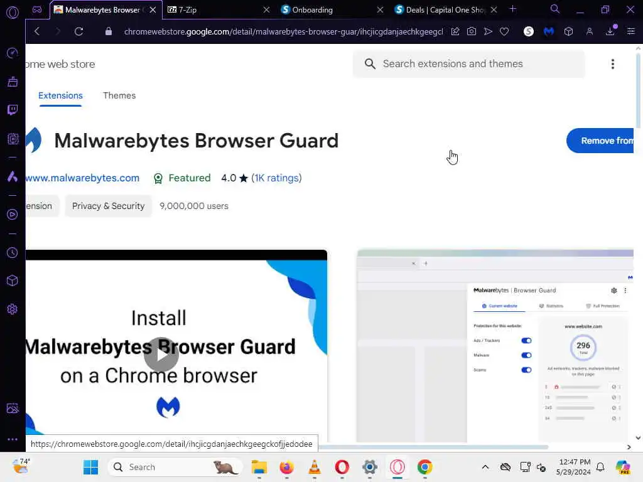
Task: Go back to the previous page
Action: pos(37,31)
